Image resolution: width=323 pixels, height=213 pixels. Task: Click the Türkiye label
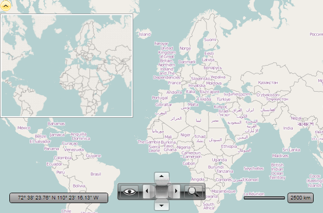tap(224, 99)
